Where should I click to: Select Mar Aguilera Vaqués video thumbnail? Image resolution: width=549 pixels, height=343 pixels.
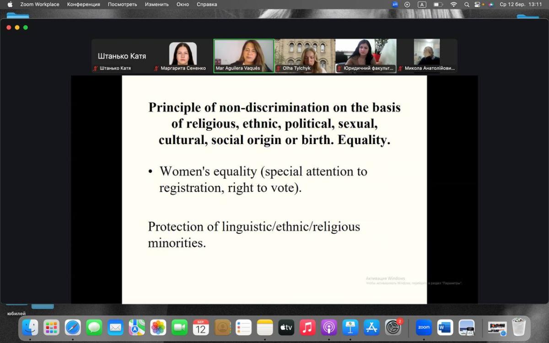click(x=244, y=55)
